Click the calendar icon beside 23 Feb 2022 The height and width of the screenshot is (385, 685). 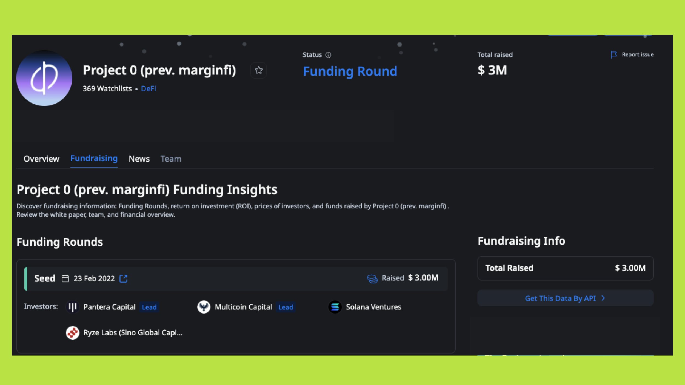tap(65, 279)
